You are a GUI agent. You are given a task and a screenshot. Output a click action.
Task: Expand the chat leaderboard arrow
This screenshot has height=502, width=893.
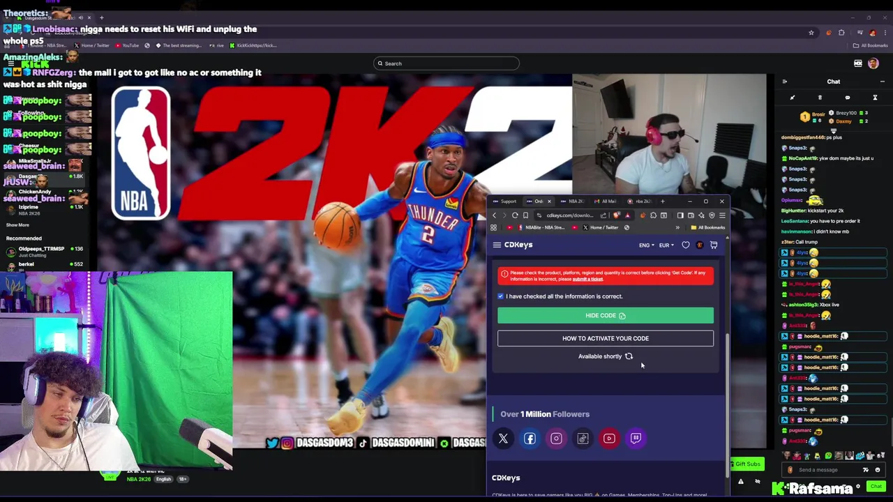[834, 130]
